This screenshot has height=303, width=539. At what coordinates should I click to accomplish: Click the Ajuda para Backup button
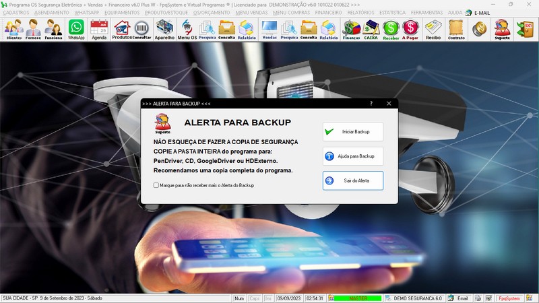[352, 156]
